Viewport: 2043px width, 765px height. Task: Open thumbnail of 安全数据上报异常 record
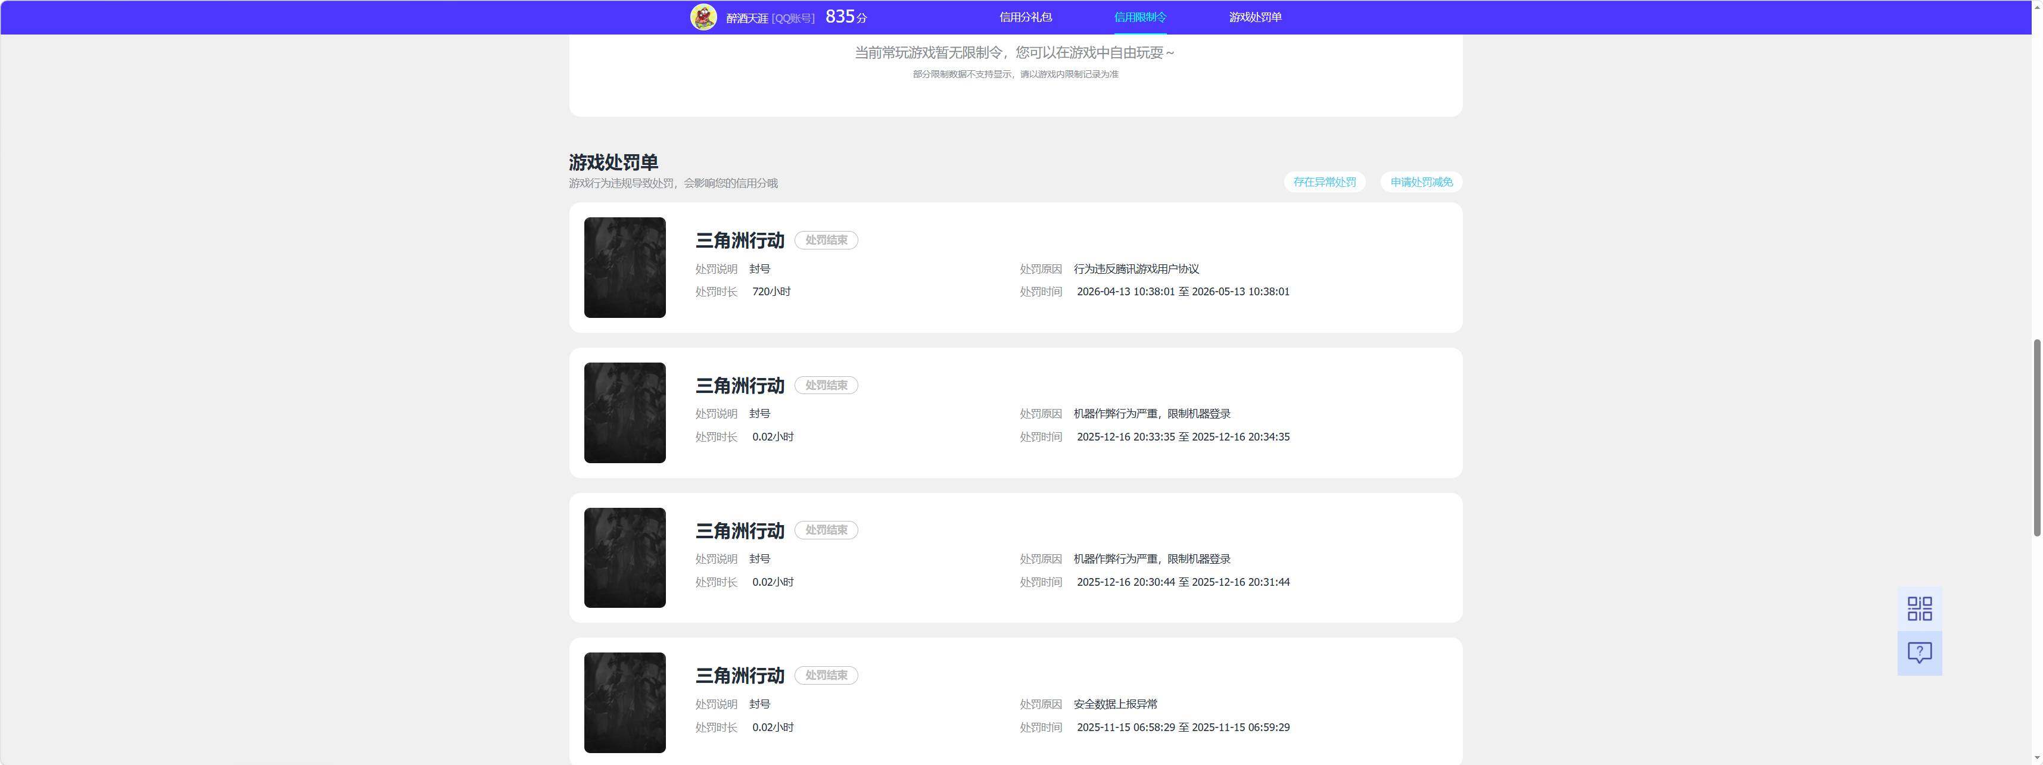tap(625, 703)
